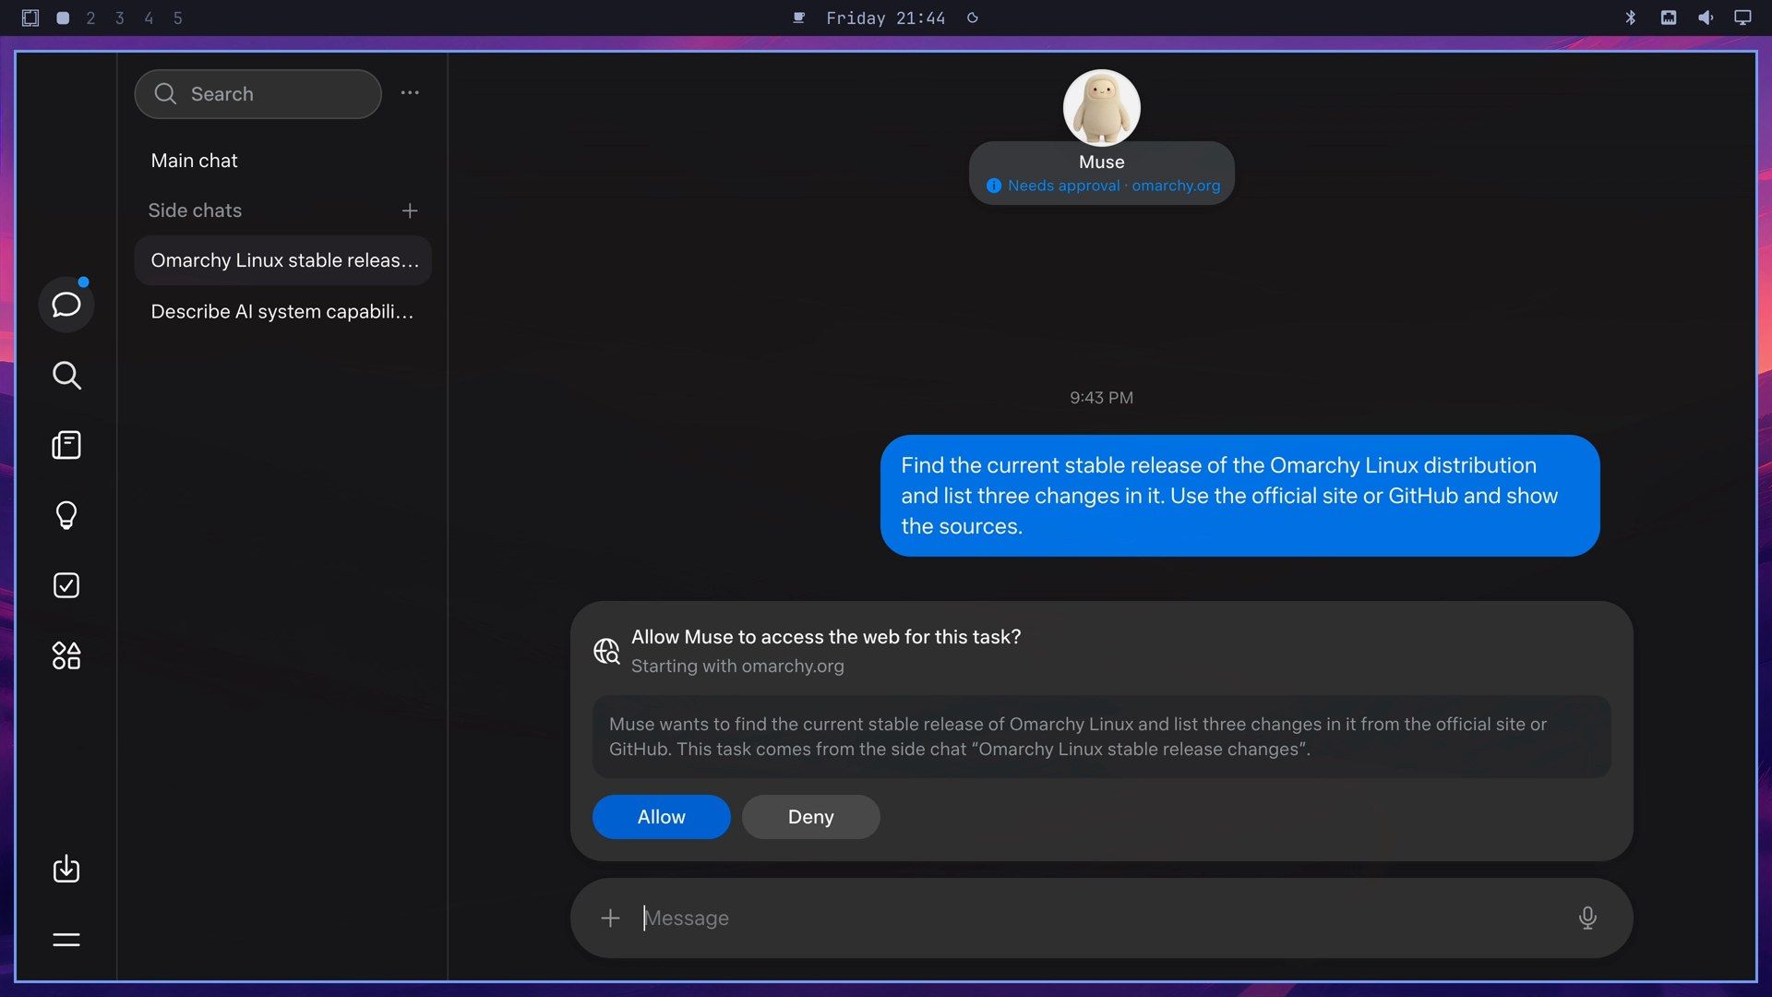Switch to workspace 3

coord(120,18)
